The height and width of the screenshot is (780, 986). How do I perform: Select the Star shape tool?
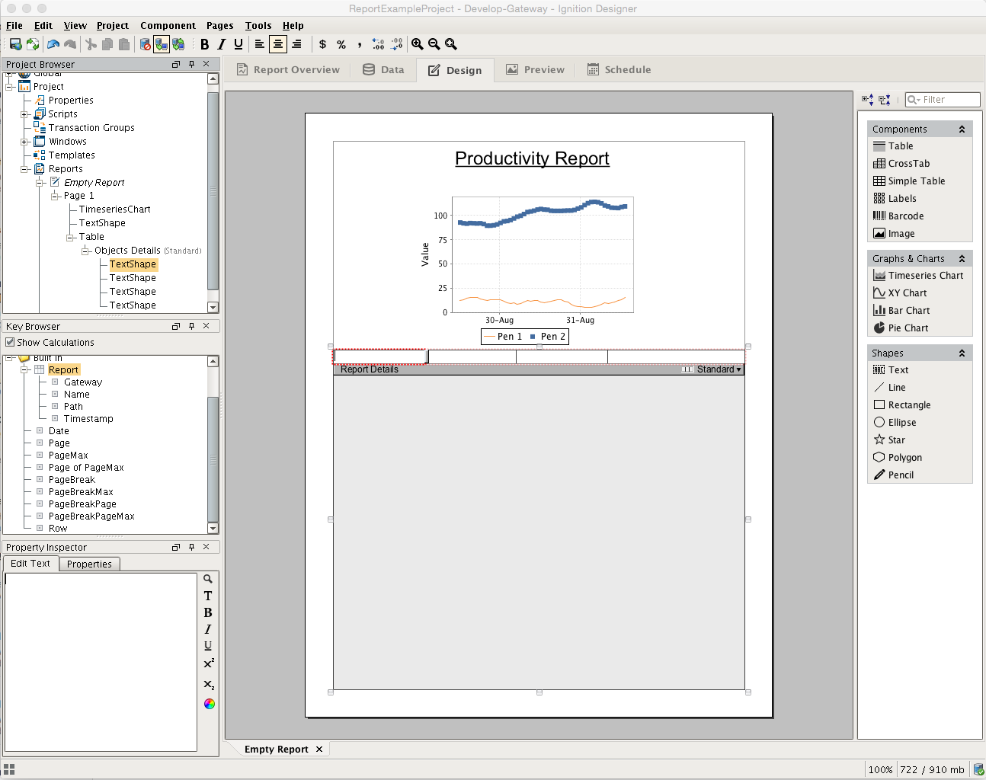click(x=896, y=440)
